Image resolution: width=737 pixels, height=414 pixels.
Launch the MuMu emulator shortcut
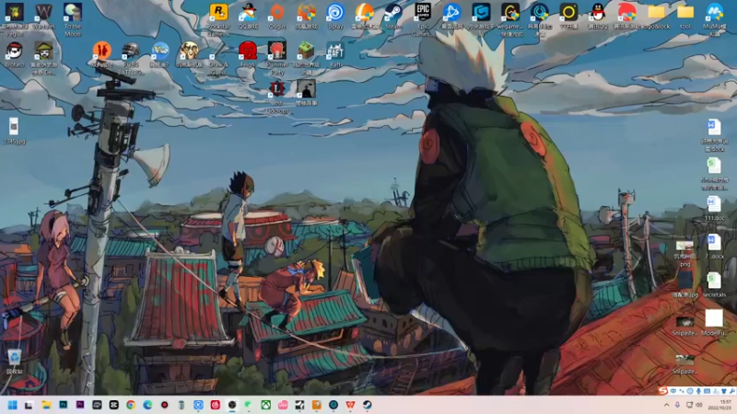coord(715,17)
